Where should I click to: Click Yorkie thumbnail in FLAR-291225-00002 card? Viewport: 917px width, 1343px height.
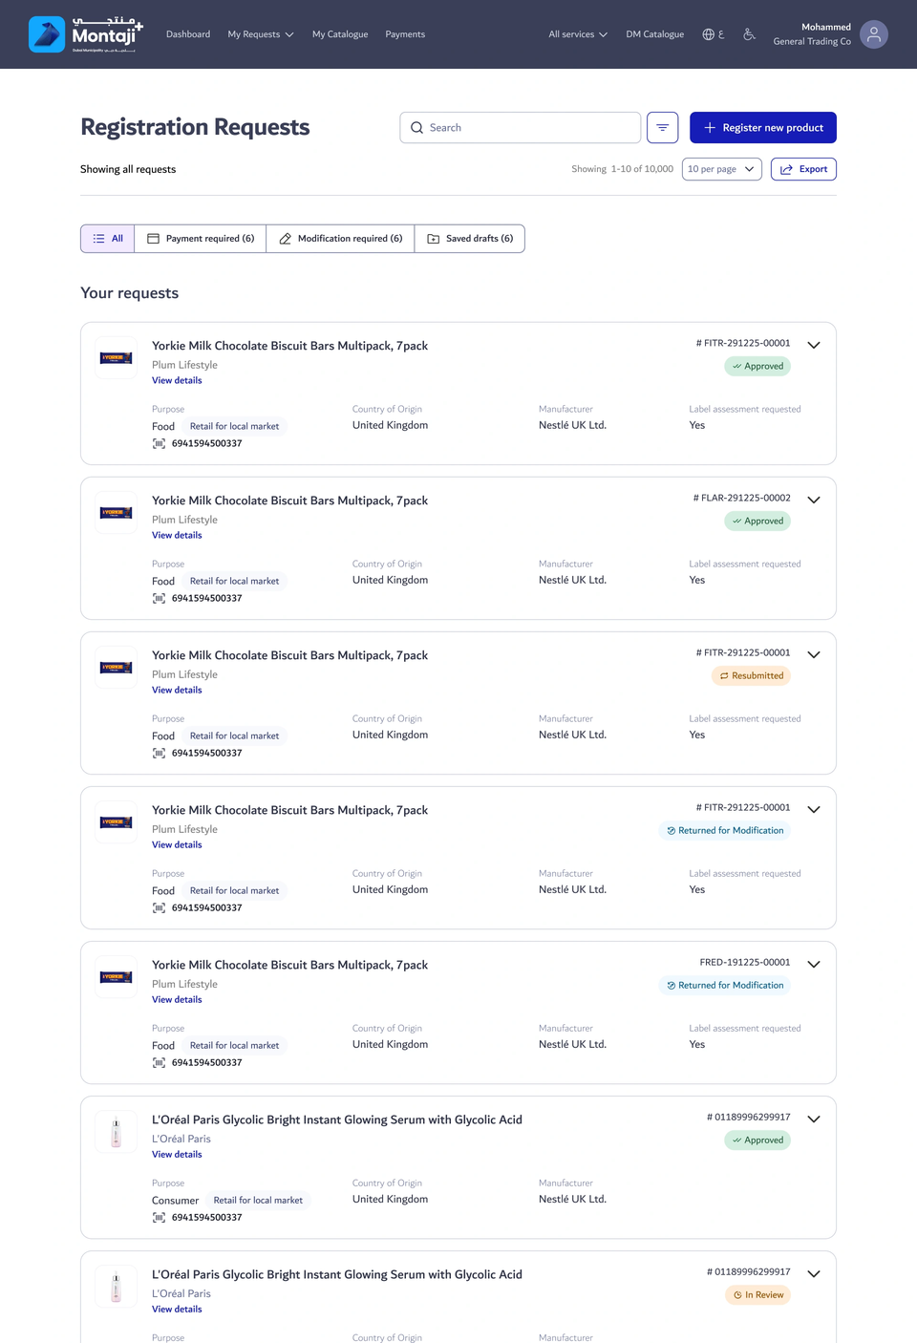point(117,513)
